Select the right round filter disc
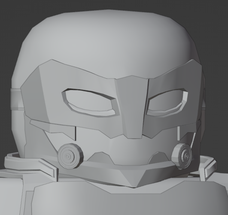The image size is (228, 215). point(182,156)
